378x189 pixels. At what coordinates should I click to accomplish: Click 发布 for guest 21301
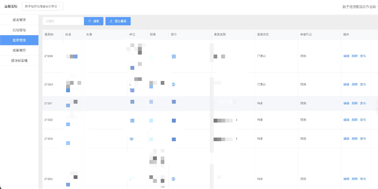pos(363,103)
